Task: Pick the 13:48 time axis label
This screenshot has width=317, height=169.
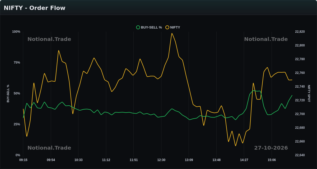Action: (216, 160)
